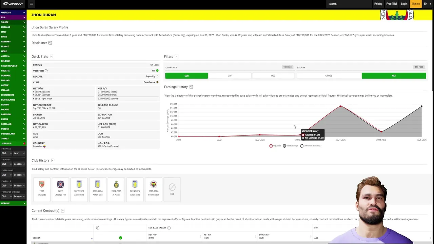This screenshot has height=244, width=434.
Task: Click the green verified checkmark next to Yes
Action: 157,70
